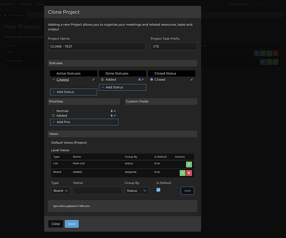
Task: Uncheck the Is Default checkbox
Action: [159, 190]
